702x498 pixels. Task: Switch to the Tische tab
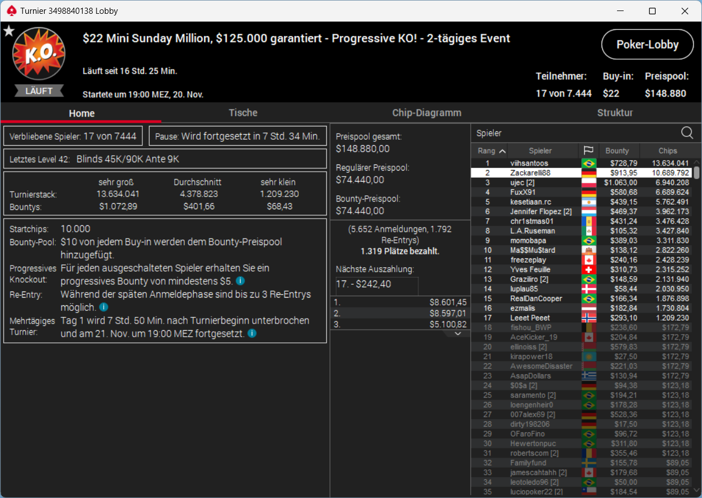[243, 113]
